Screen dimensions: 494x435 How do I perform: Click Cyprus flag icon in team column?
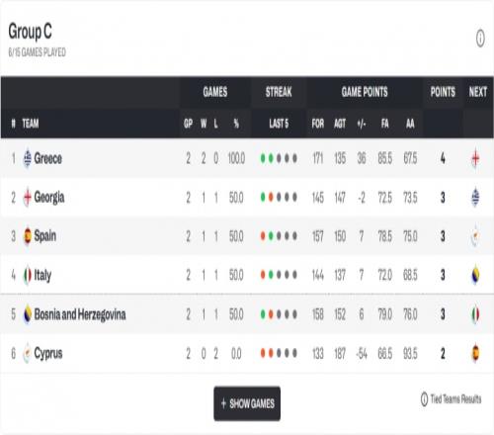(28, 353)
